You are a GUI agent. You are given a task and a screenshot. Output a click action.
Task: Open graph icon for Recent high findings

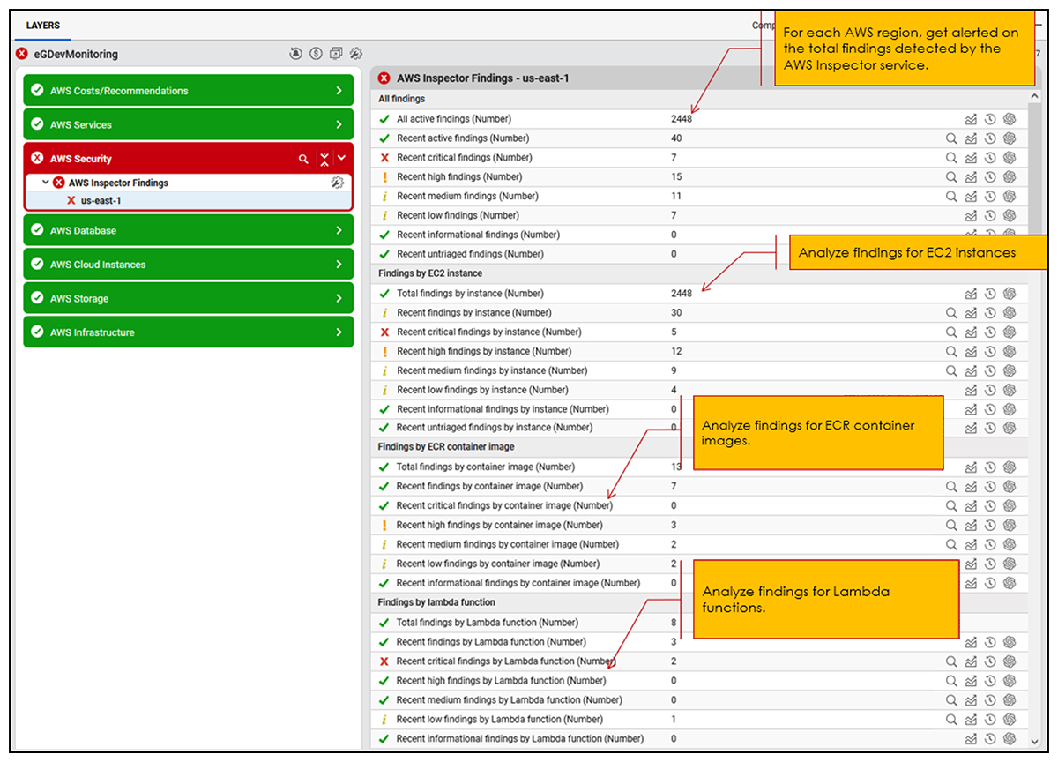[x=971, y=177]
